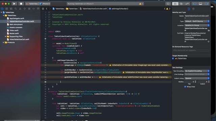Run the app with the Play button
The height and width of the screenshot is (121, 216).
14,4
